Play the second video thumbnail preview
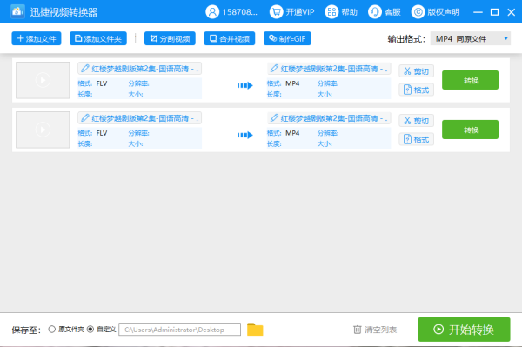This screenshot has height=347, width=522. [x=43, y=130]
